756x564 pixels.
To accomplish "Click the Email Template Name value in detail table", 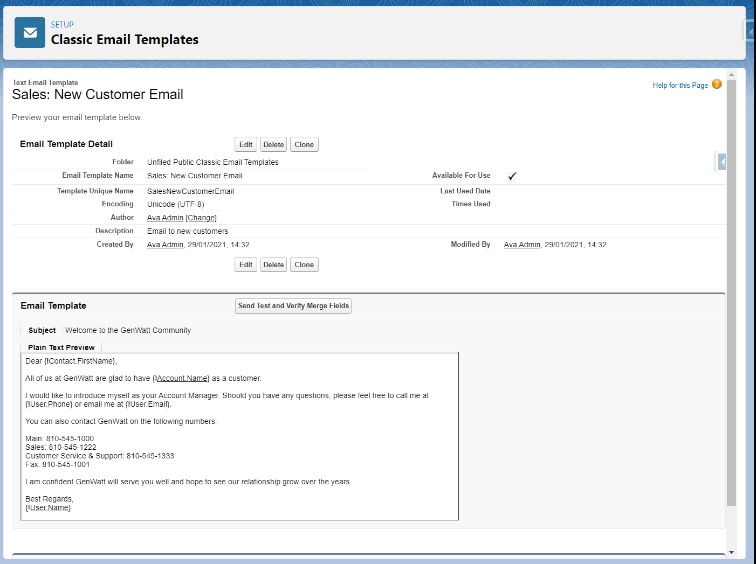I will point(195,176).
